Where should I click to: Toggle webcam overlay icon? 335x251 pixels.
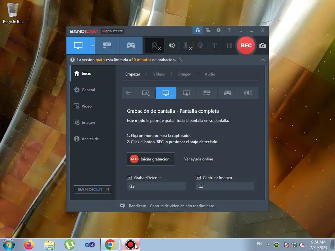click(154, 45)
